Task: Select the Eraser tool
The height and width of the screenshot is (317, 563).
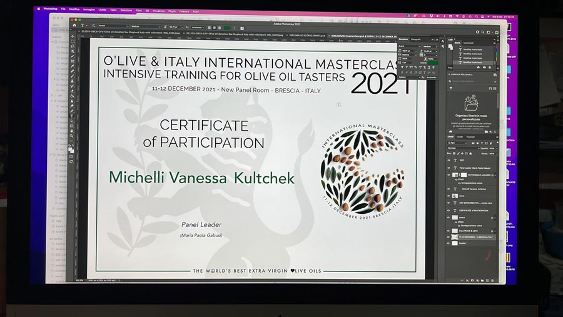Action: coord(72,91)
